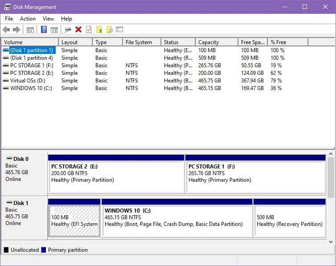Open the File menu
Viewport: 336px width, 266px height.
[x=9, y=19]
